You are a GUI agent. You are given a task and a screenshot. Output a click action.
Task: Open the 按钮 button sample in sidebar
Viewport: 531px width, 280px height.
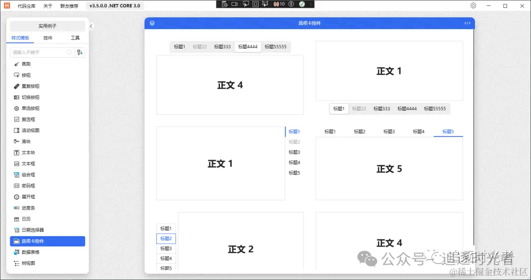point(47,75)
